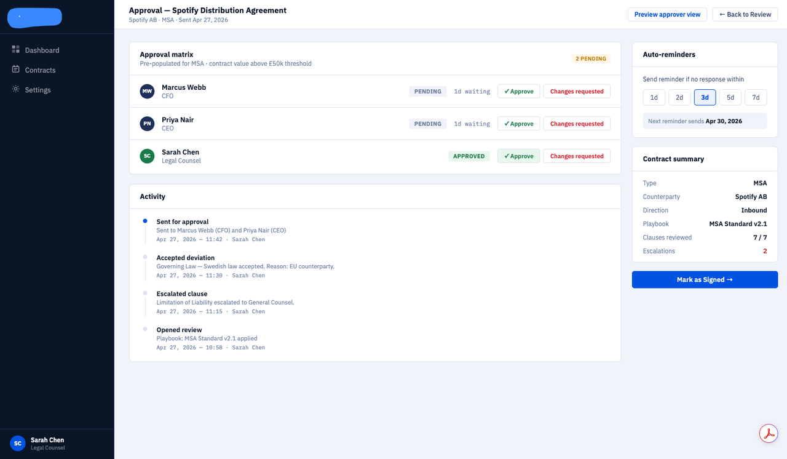The image size is (787, 459).
Task: Click the Contracts calendar icon
Action: pos(16,69)
